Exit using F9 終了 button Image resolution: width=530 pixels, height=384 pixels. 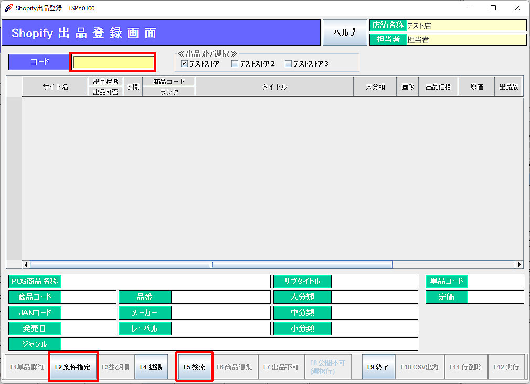pos(378,367)
